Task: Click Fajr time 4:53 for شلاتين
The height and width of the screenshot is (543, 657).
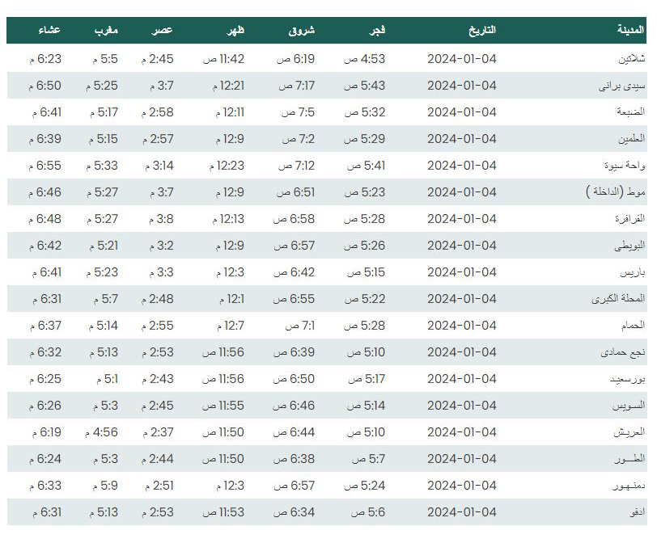Action: coord(365,59)
